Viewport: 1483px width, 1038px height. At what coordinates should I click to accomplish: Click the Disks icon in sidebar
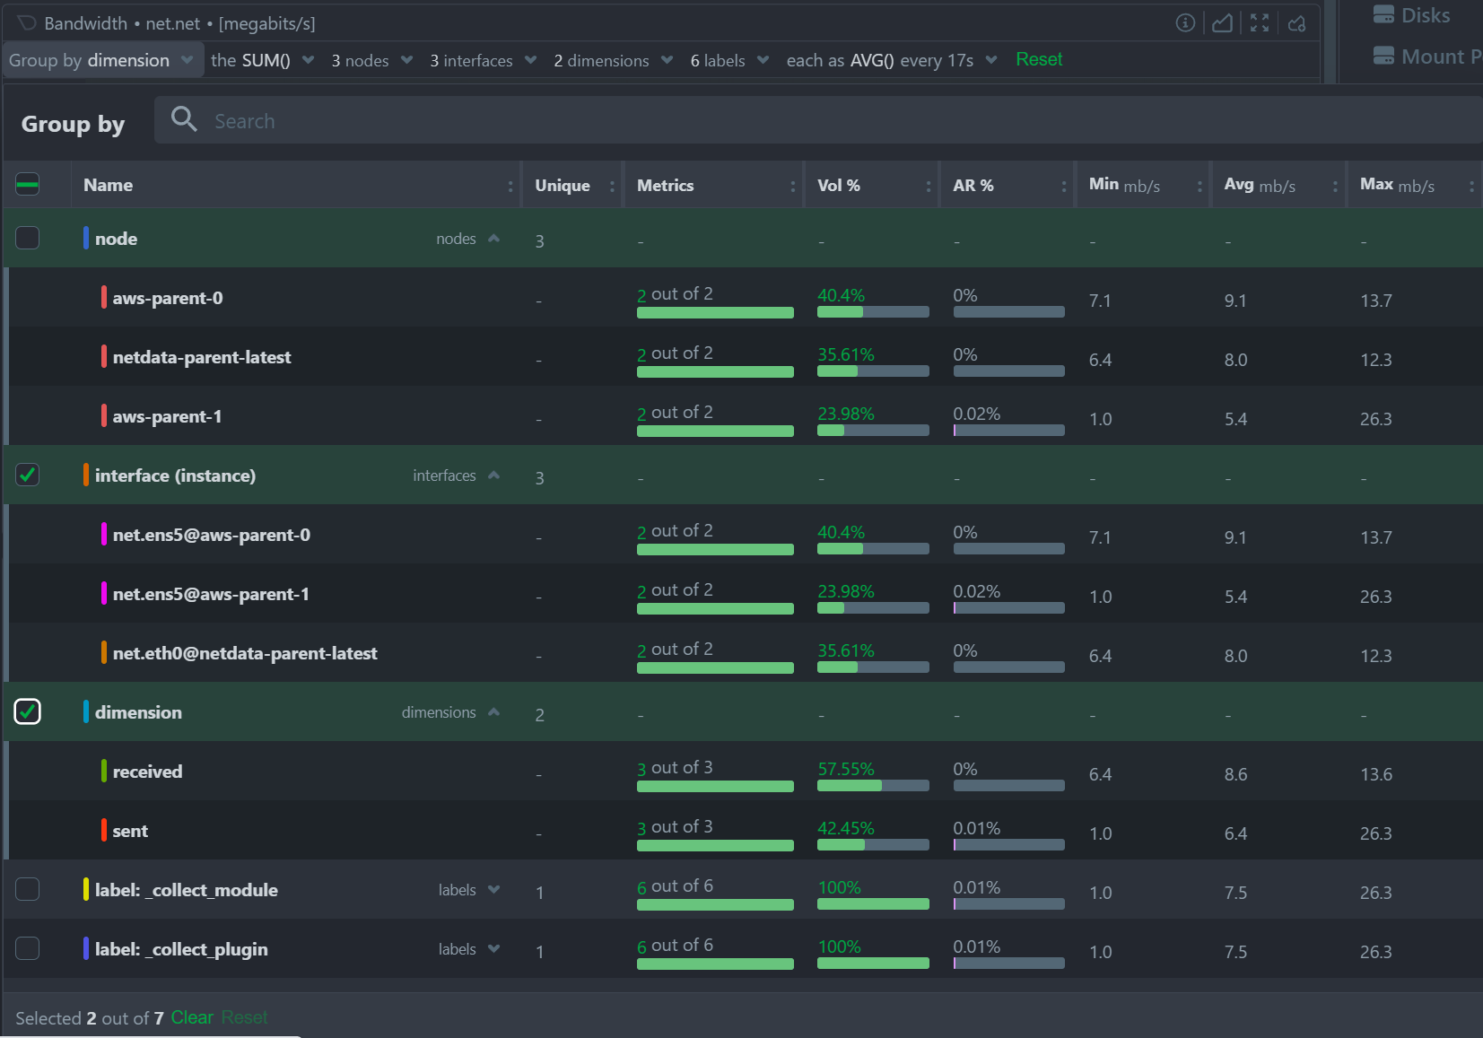click(x=1383, y=14)
